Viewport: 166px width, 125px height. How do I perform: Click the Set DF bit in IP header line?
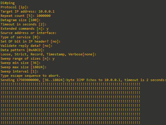[x=31, y=41]
